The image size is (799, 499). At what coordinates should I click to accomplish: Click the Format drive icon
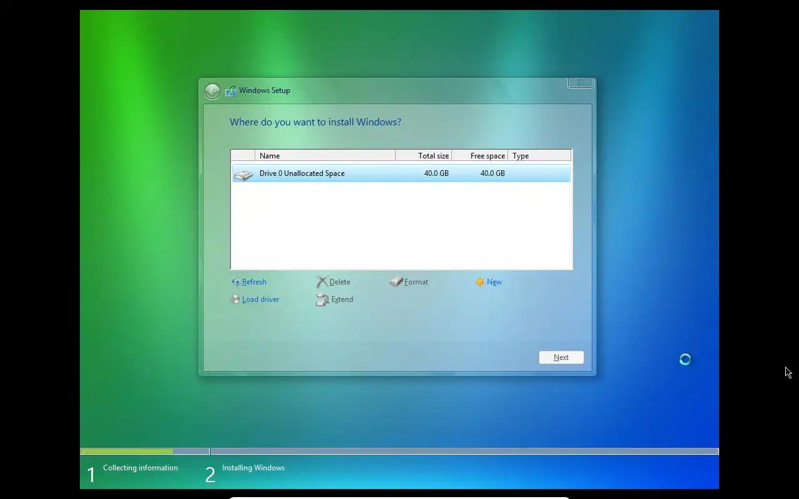[x=396, y=282]
